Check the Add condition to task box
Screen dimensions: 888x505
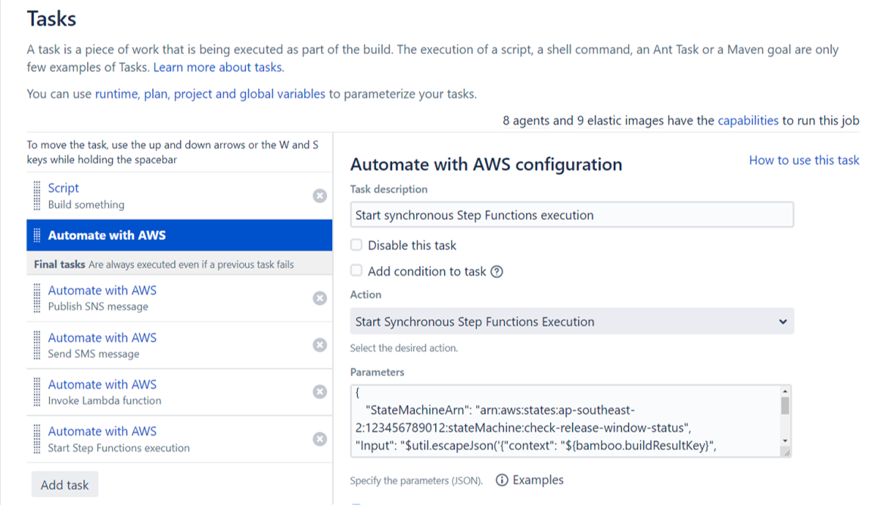[x=356, y=271]
